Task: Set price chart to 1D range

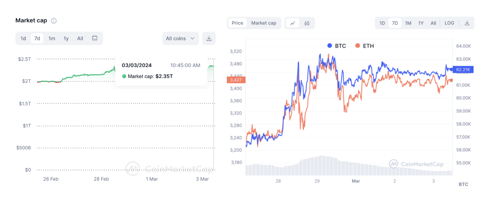Action: [382, 23]
